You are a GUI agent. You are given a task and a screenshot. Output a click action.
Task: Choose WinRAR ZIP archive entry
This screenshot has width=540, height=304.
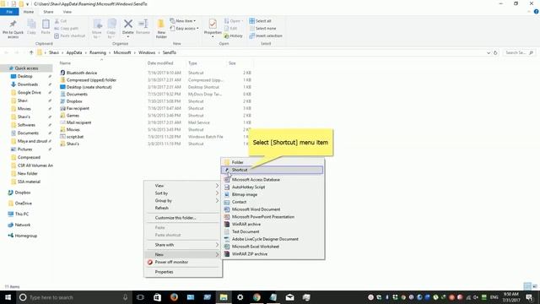(273, 254)
